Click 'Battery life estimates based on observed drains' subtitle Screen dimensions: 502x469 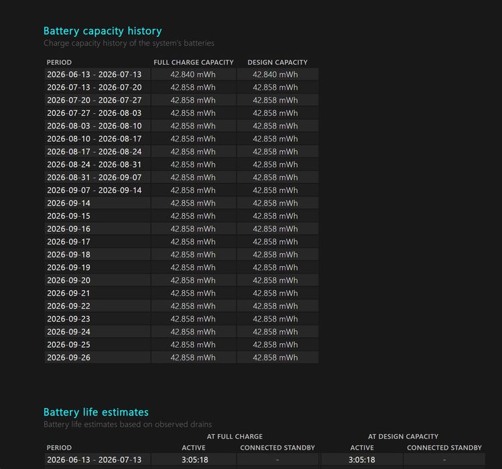[127, 425]
